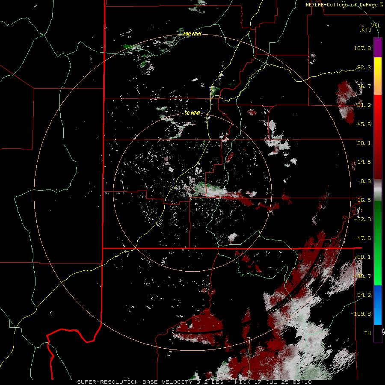Select the 30.1 velocity scale value
This screenshot has height=385, width=385.
pos(364,143)
